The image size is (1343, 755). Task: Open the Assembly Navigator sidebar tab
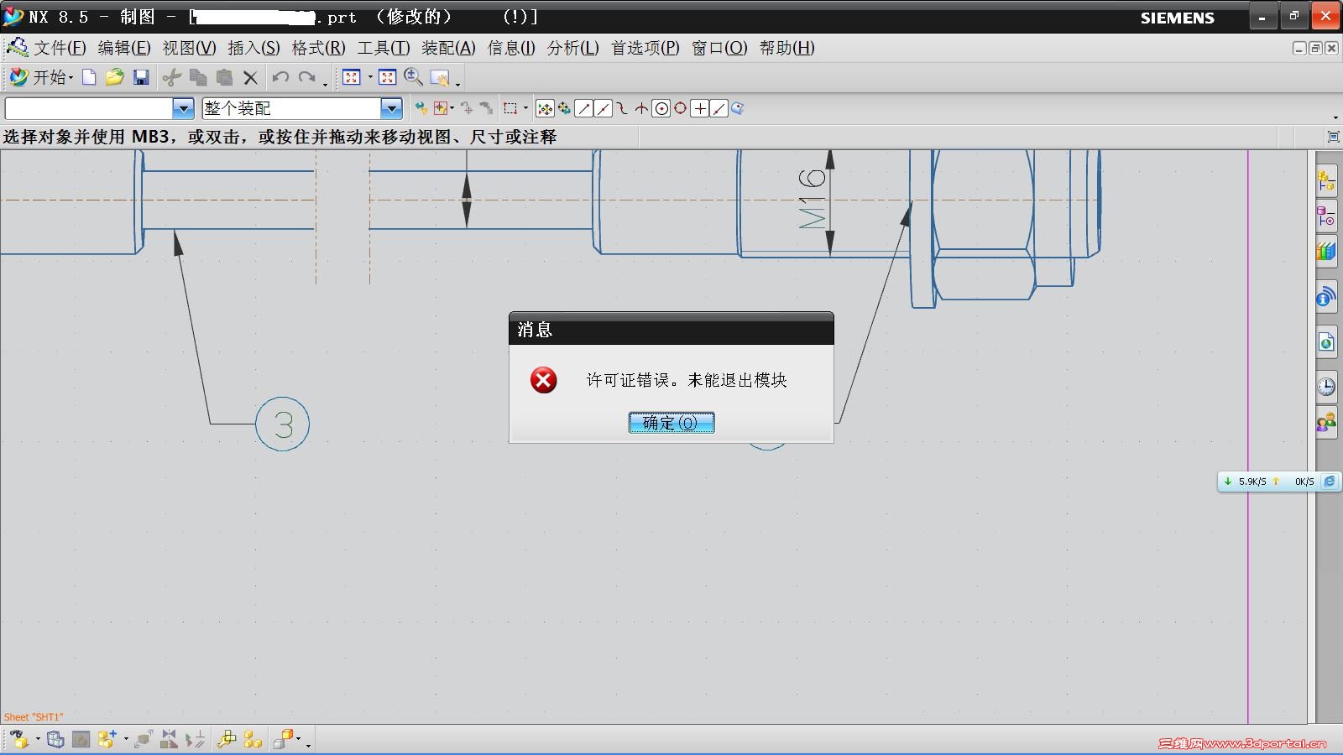(1326, 180)
